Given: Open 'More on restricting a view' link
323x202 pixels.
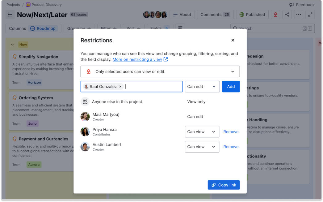Looking at the screenshot, I should point(138,59).
